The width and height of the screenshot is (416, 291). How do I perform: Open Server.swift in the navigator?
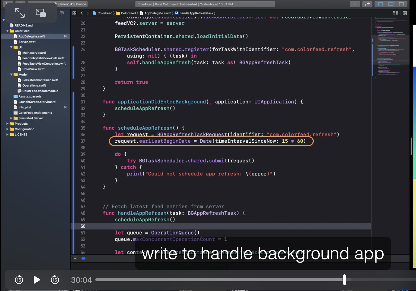[x=27, y=42]
